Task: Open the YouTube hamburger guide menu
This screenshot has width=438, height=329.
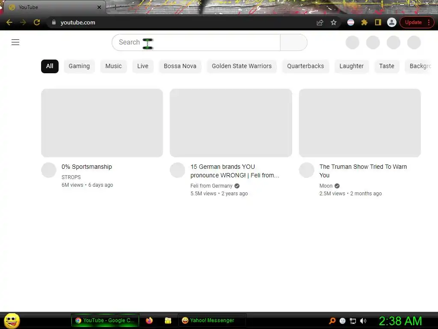Action: pyautogui.click(x=15, y=42)
